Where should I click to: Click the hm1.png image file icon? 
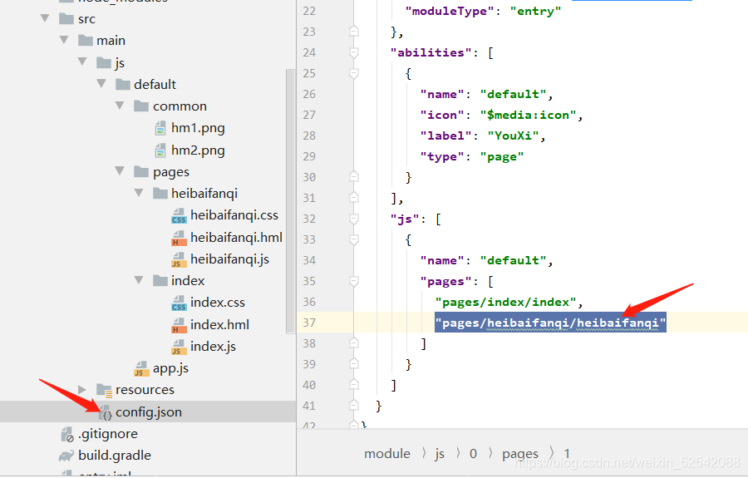point(160,128)
